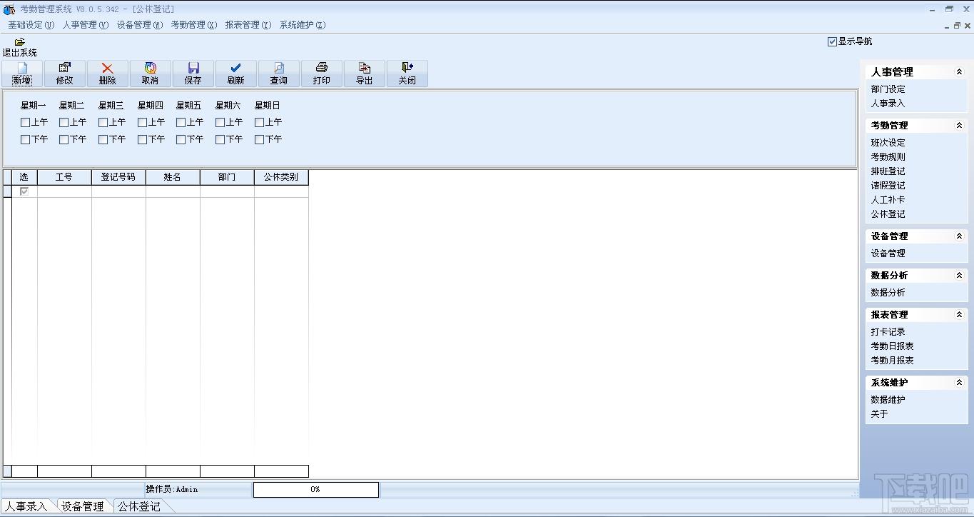Toggle the 选 checkbox in first table row
The width and height of the screenshot is (974, 517).
[x=24, y=191]
